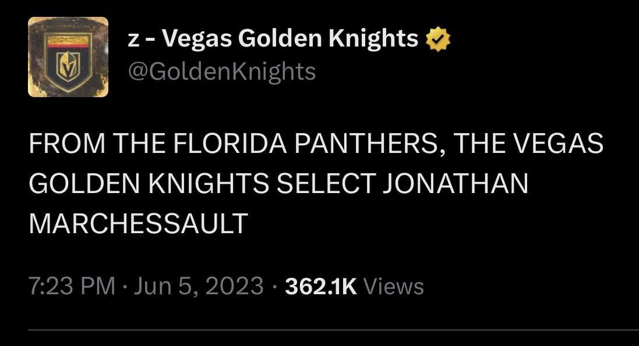Click the Vegas Golden Knights profile picture
The image size is (639, 346).
(69, 57)
